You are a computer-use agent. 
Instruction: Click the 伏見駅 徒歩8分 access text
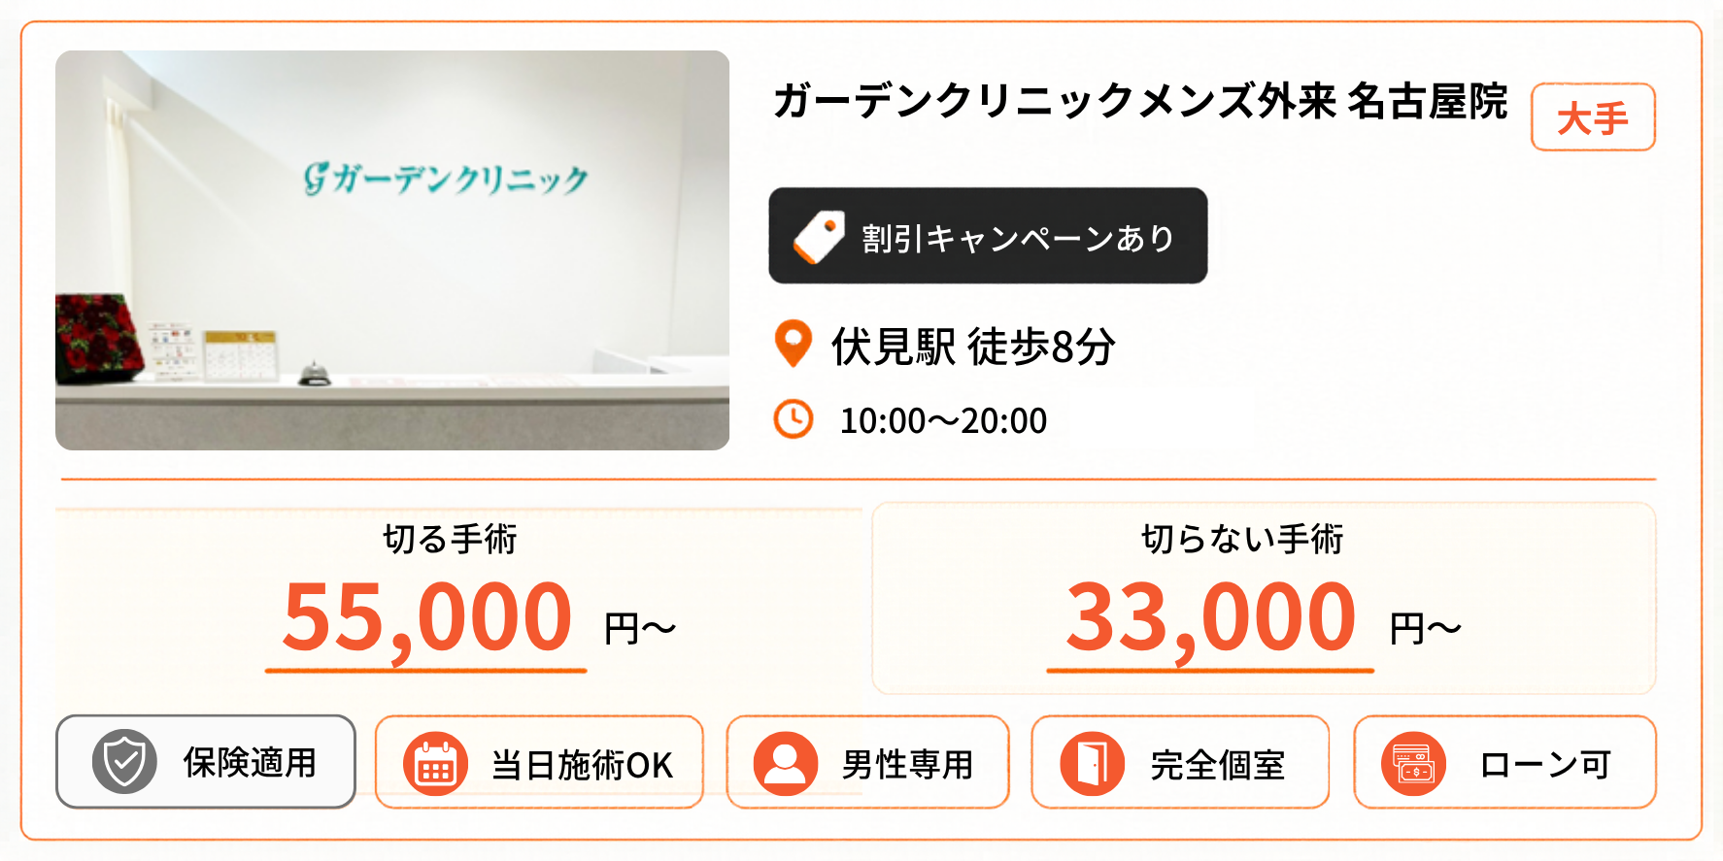973,347
